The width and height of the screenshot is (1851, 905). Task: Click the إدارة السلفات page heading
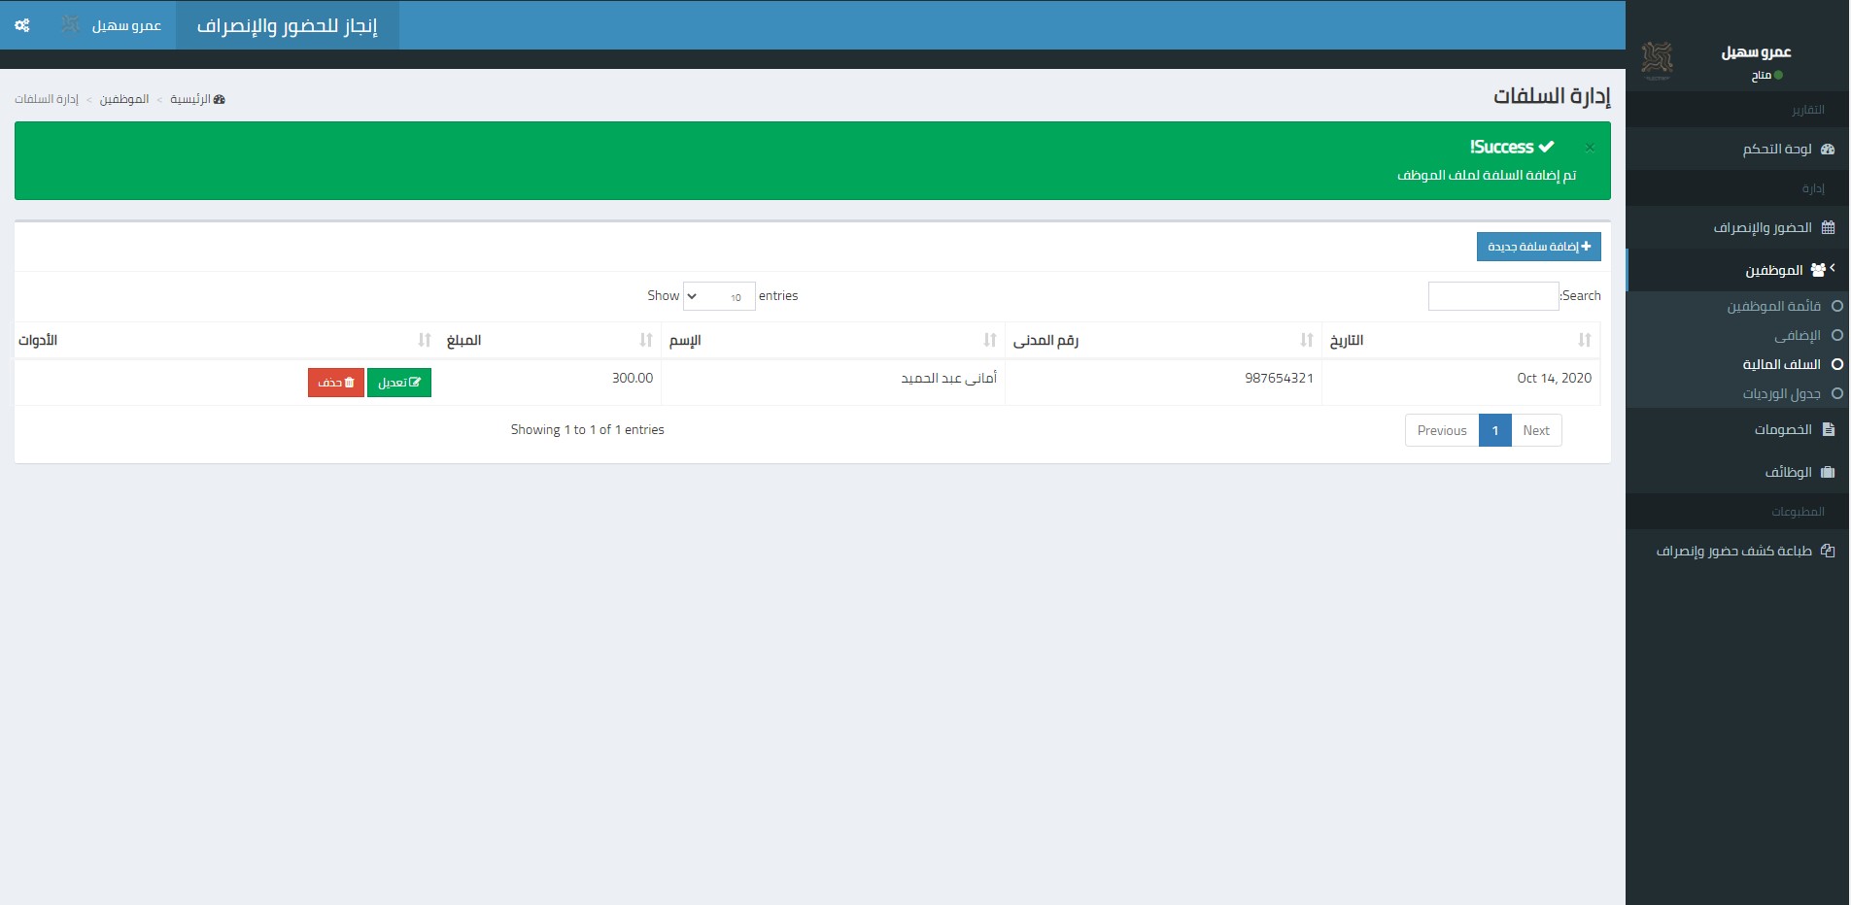click(1552, 96)
